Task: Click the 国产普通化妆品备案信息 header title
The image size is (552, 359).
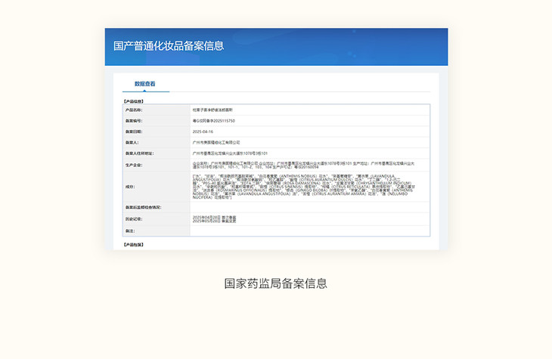Action: (x=169, y=46)
